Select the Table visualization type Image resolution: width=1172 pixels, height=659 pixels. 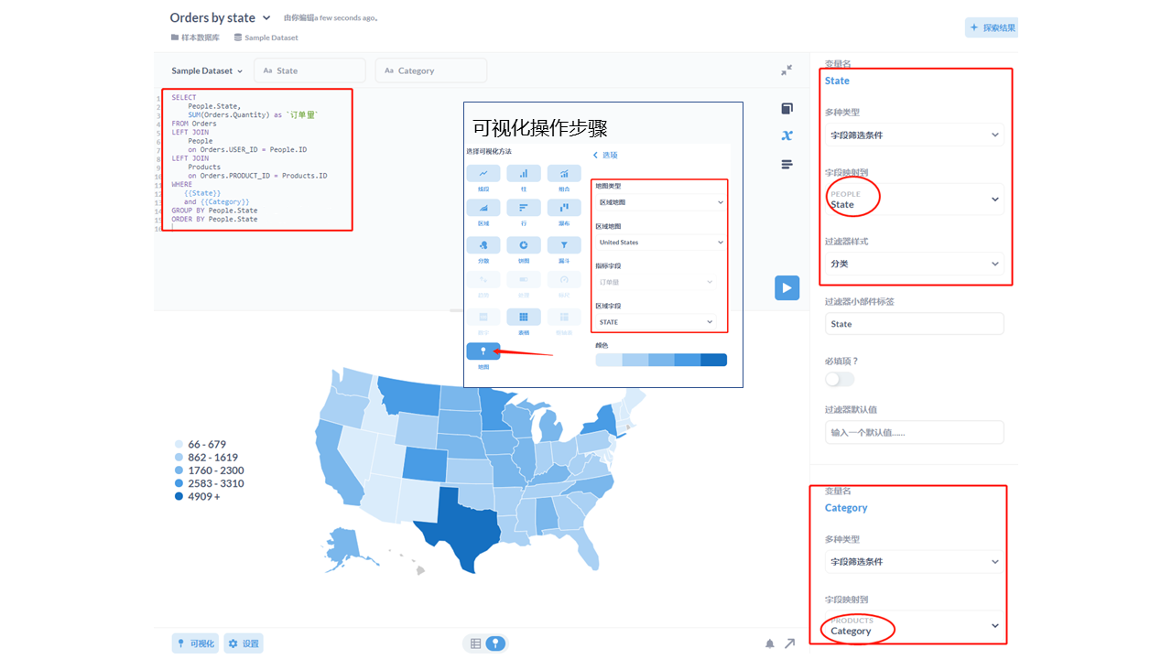[524, 317]
